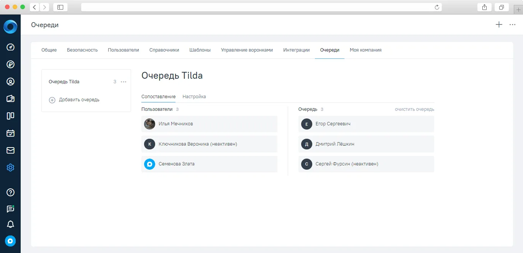
Task: Click the plus icon in page header
Action: tap(499, 25)
